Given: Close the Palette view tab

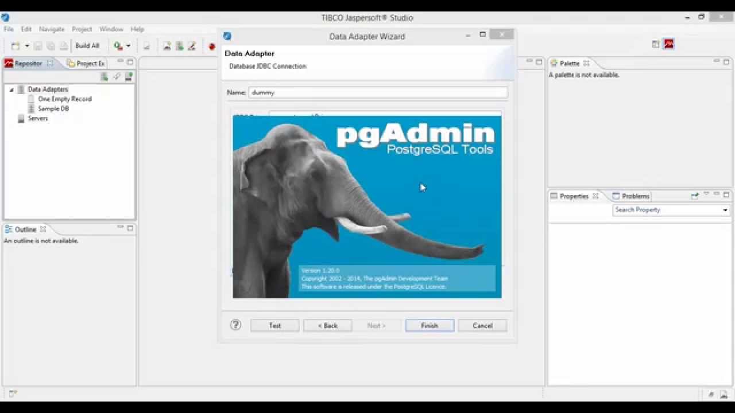Looking at the screenshot, I should [x=586, y=63].
